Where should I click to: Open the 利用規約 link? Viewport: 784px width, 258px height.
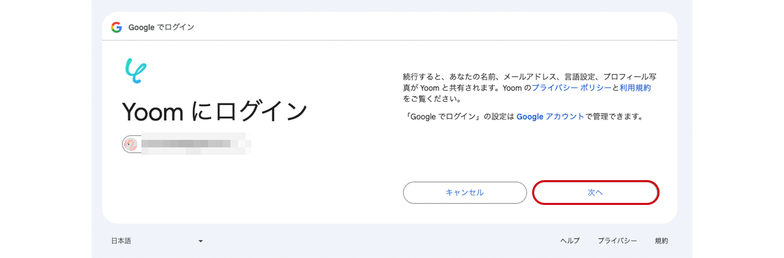click(x=635, y=88)
